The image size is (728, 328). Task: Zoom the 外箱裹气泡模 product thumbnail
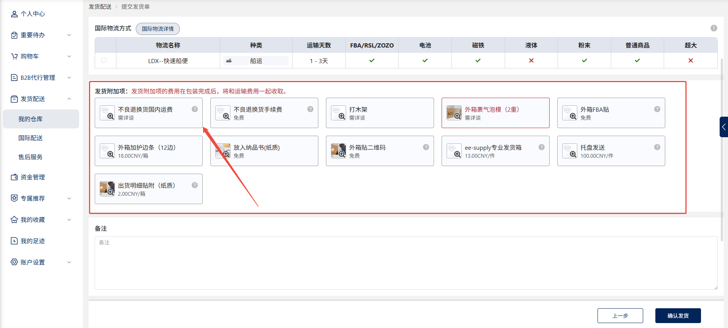[454, 113]
